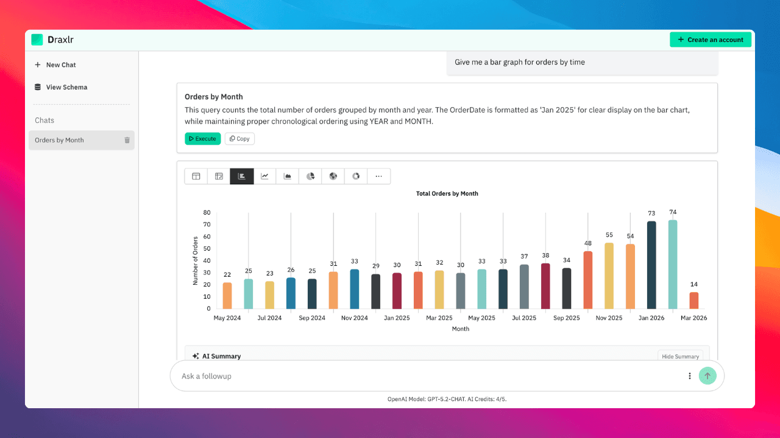
Task: Open the vertical dots options menu
Action: [x=690, y=376]
